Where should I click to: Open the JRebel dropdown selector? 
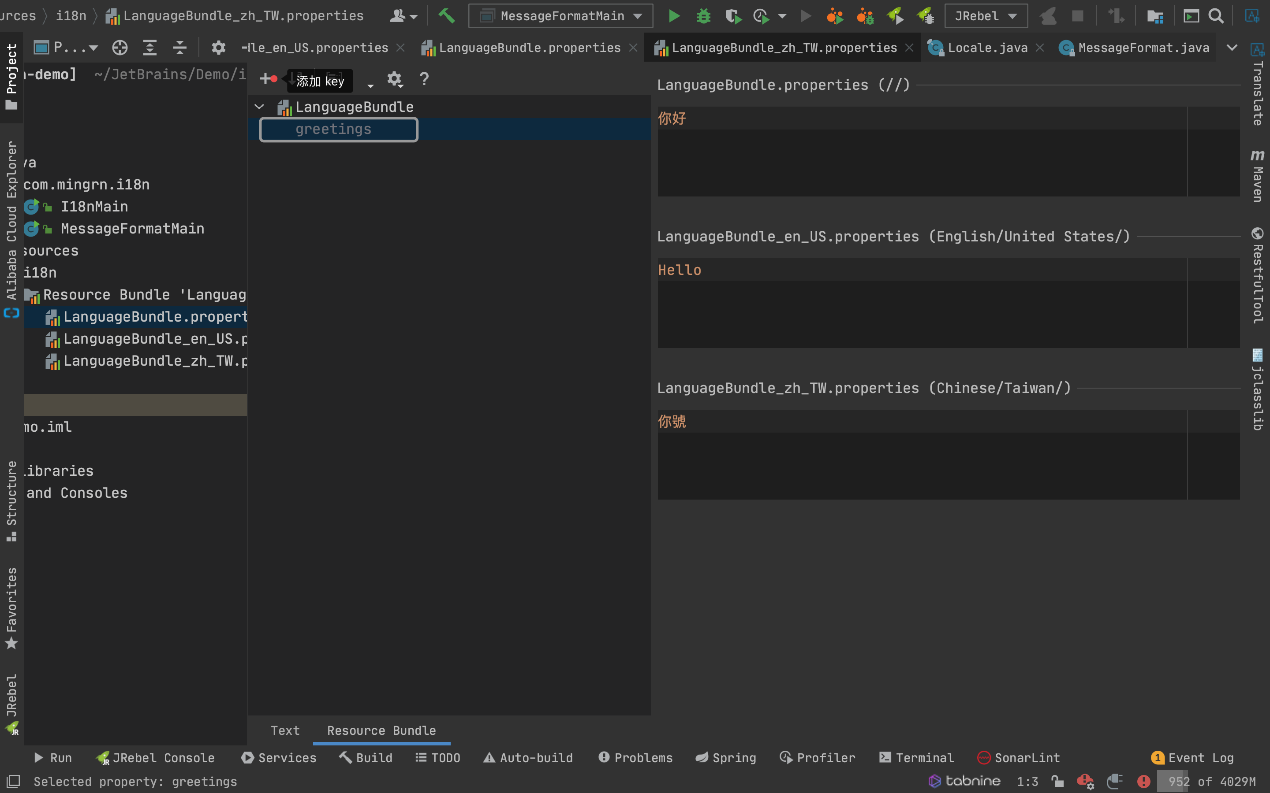[x=986, y=16]
